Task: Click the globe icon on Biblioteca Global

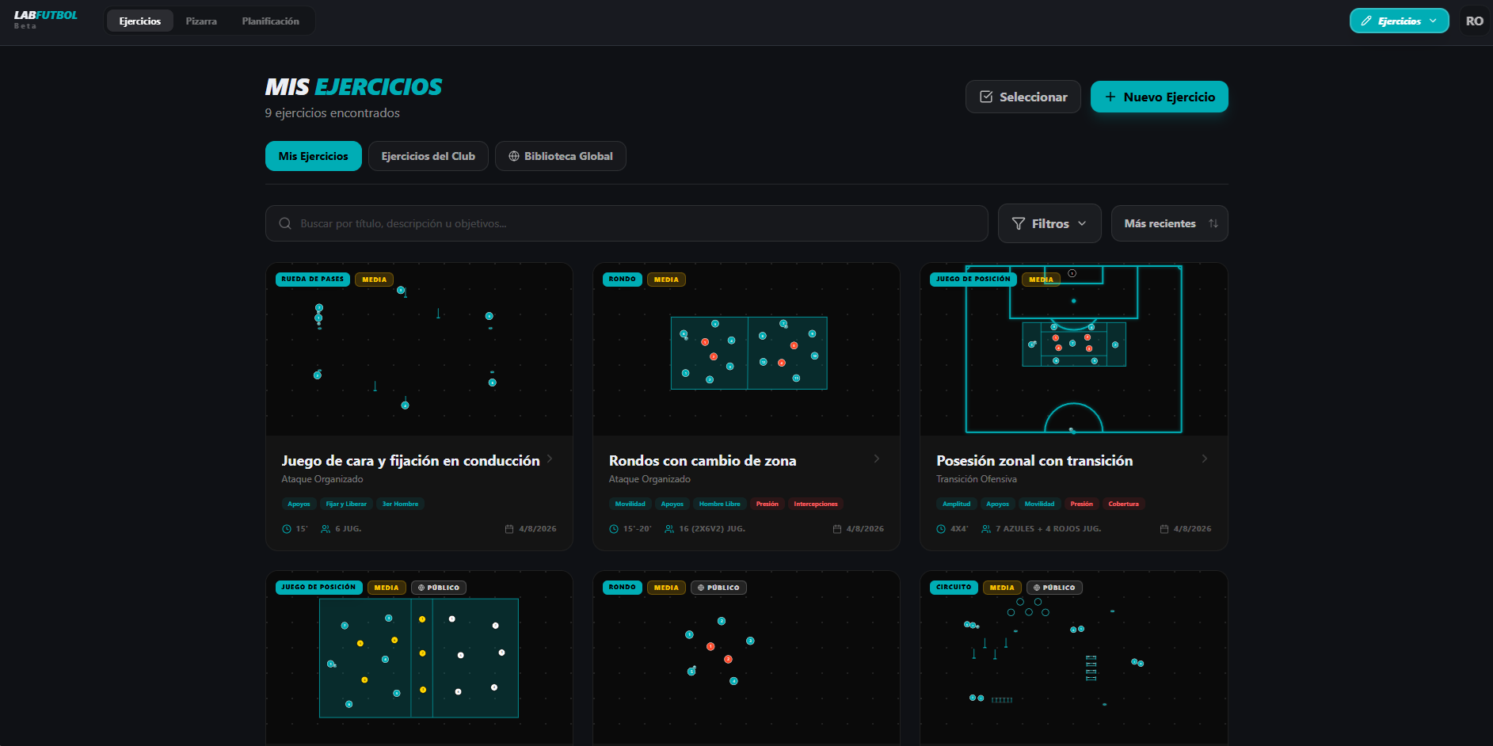Action: coord(514,157)
